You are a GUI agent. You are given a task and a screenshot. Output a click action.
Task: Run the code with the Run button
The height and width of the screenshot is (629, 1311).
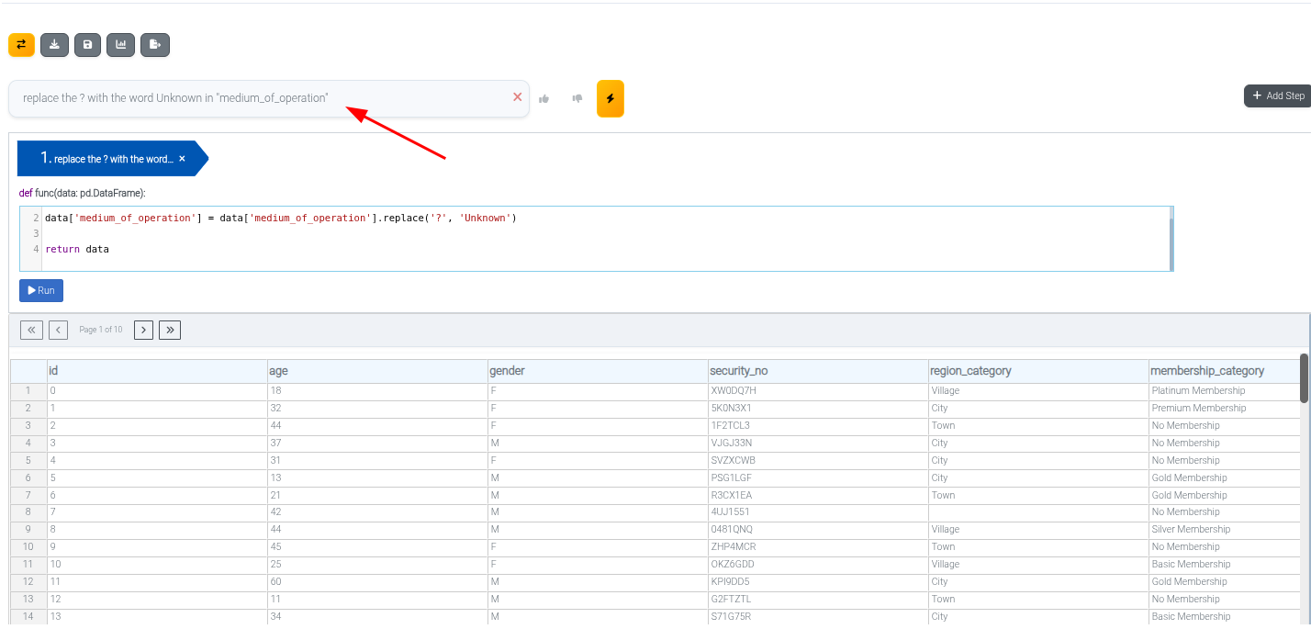tap(41, 290)
